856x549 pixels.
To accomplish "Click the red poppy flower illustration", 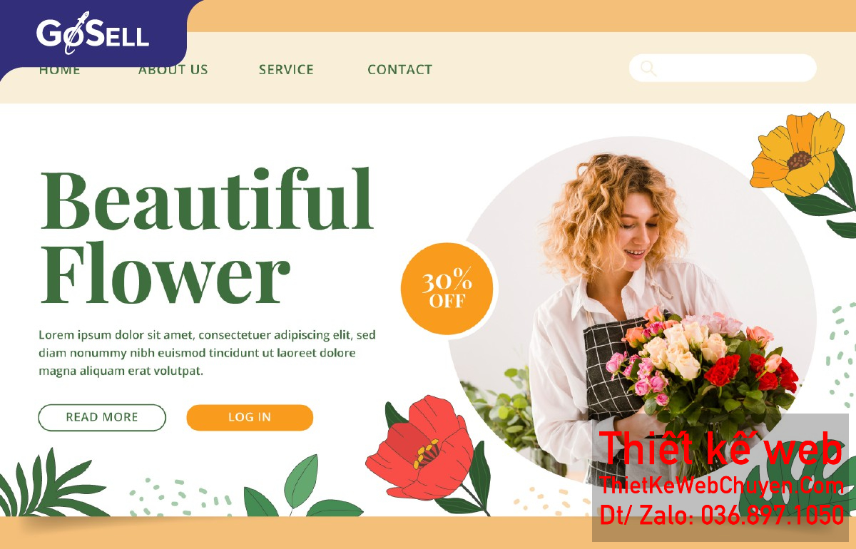I will click(419, 448).
